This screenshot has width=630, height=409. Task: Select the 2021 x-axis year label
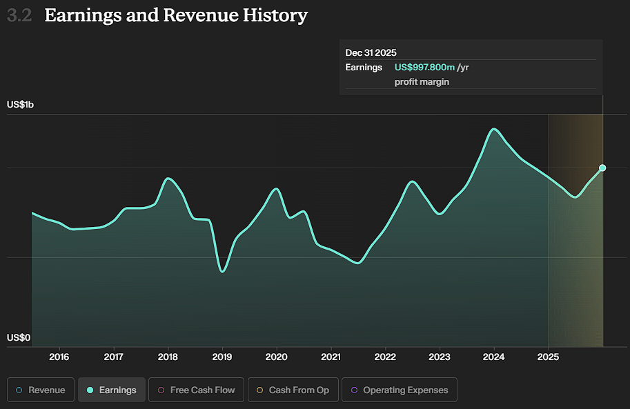(x=331, y=357)
